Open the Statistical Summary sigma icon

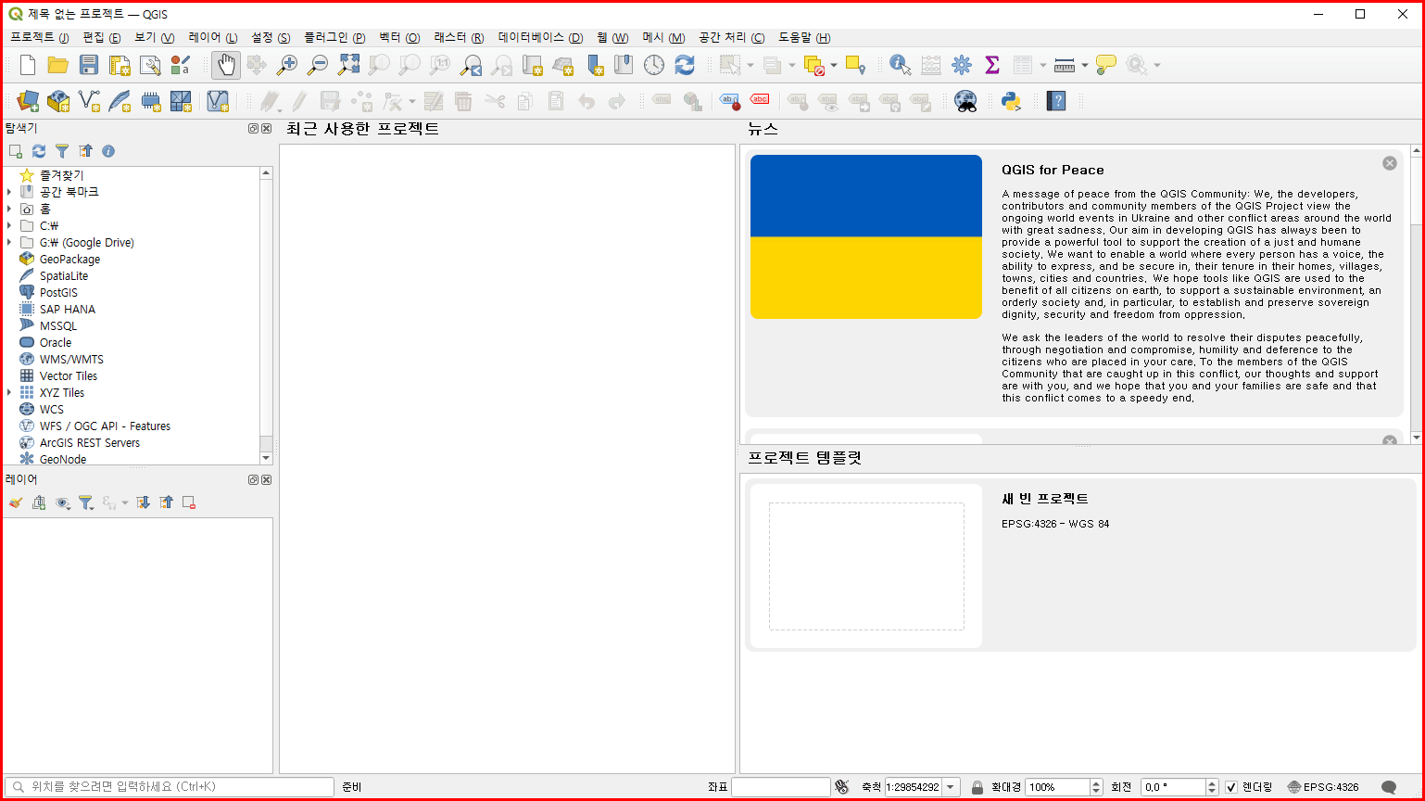pyautogui.click(x=992, y=65)
